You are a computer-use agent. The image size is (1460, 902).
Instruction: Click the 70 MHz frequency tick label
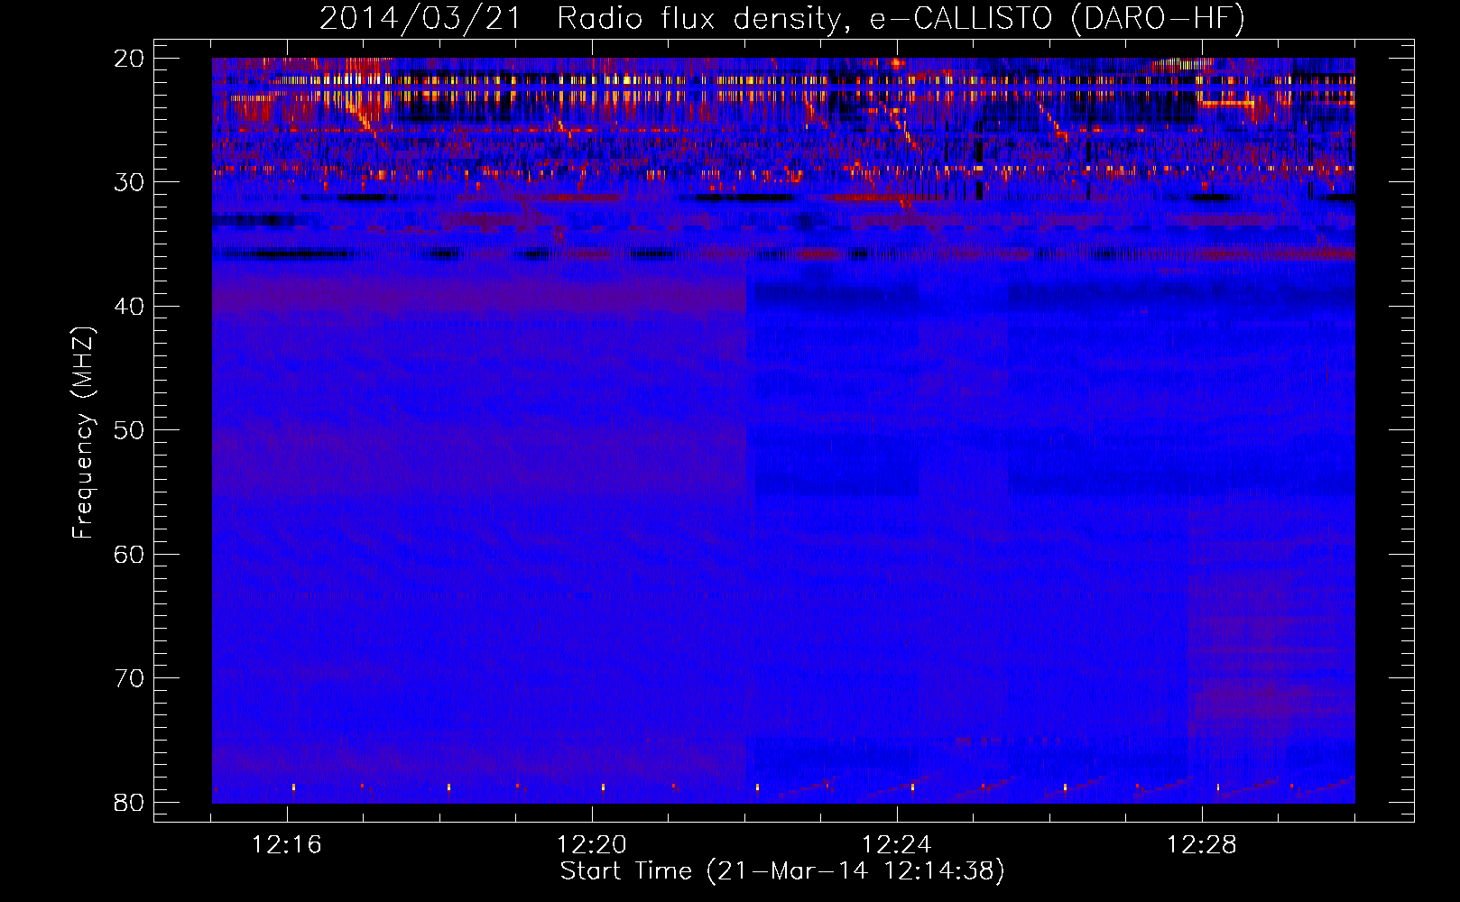click(x=129, y=678)
